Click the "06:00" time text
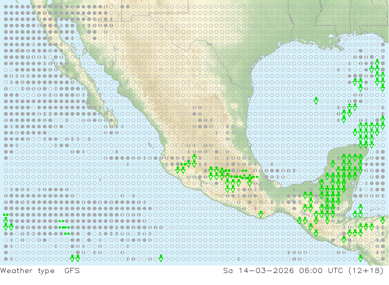389x285 pixels. coord(310,270)
